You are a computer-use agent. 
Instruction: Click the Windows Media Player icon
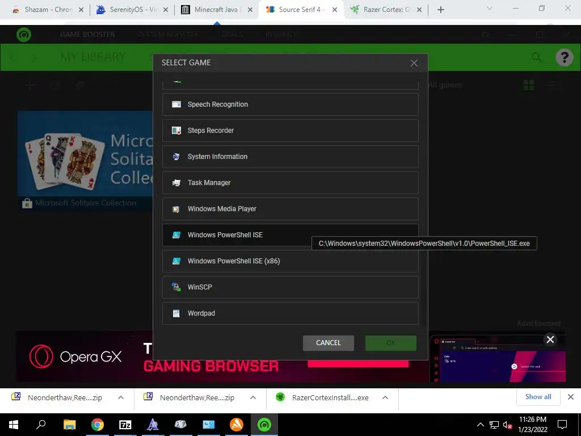(176, 209)
